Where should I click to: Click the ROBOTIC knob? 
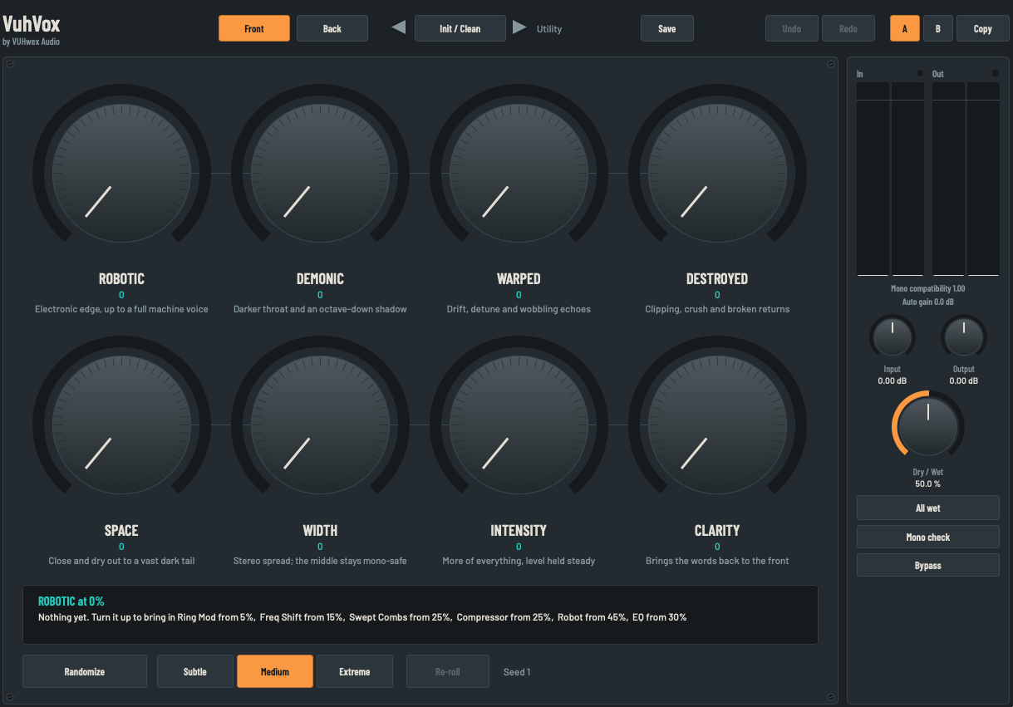tap(121, 172)
